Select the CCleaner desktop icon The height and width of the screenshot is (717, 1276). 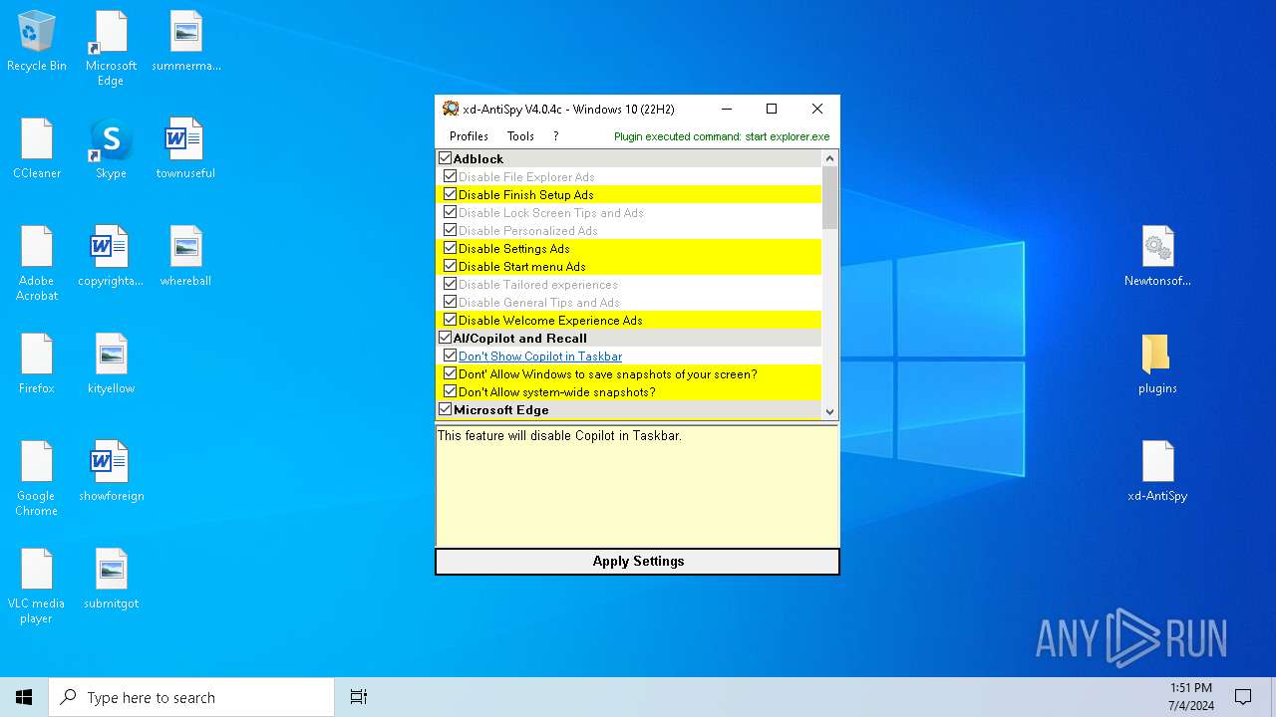tap(37, 149)
